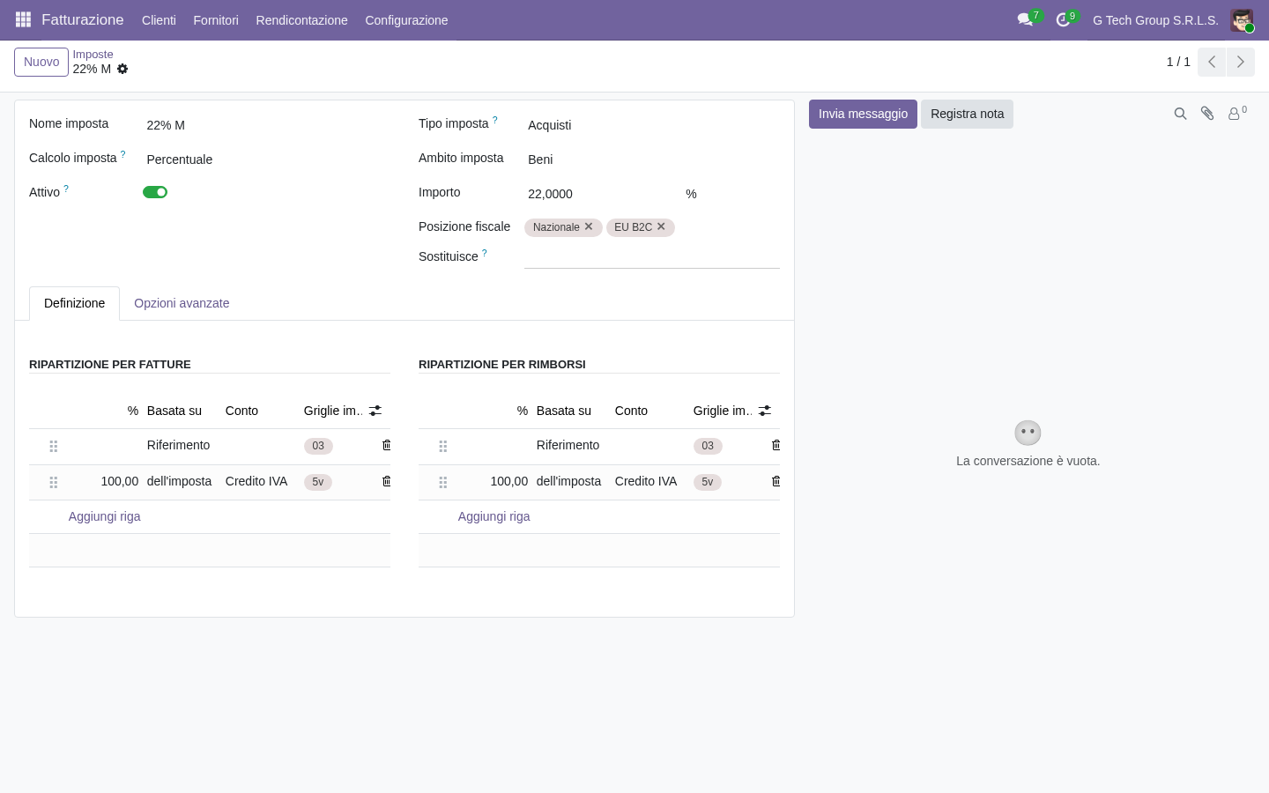Open the Calcolo imposta Percentuale dropdown
Screen dimensions: 1269x793
(266, 159)
